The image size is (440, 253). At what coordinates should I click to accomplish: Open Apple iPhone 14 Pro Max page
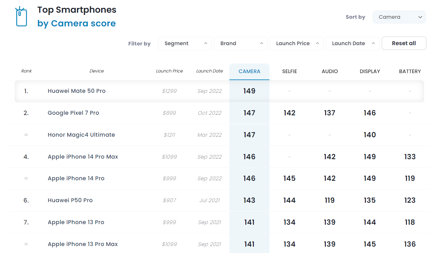click(x=83, y=157)
